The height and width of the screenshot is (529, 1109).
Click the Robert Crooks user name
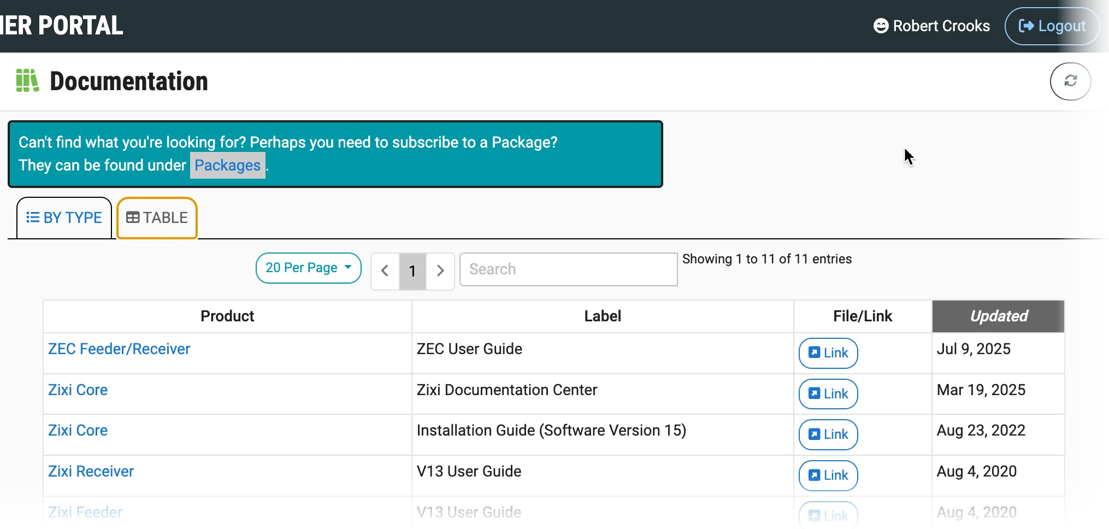[941, 26]
